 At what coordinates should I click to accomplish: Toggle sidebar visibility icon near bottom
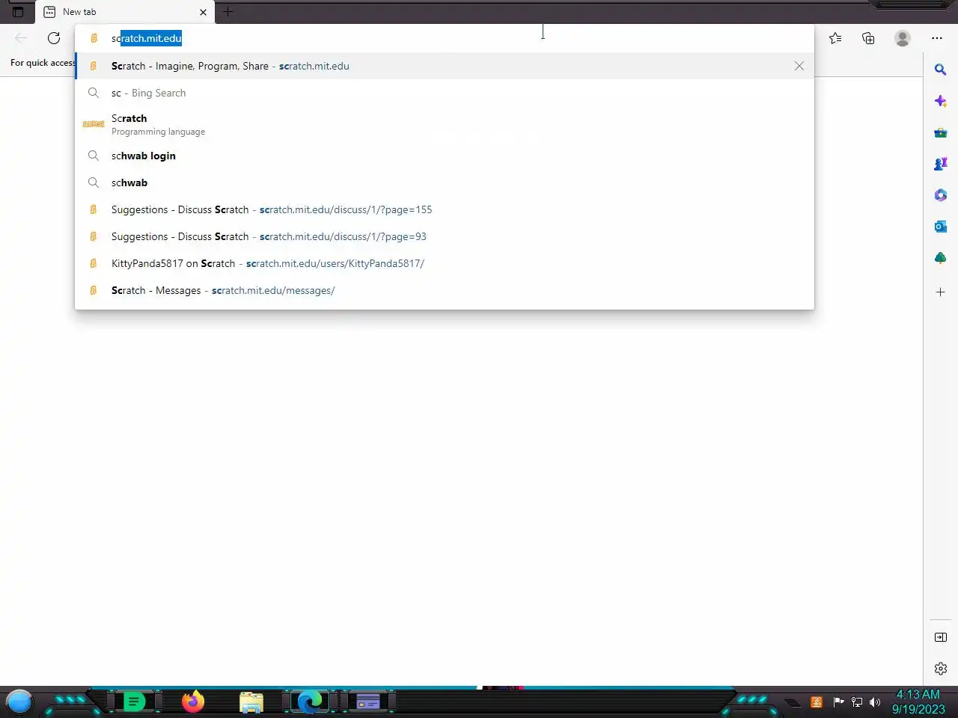tap(941, 637)
